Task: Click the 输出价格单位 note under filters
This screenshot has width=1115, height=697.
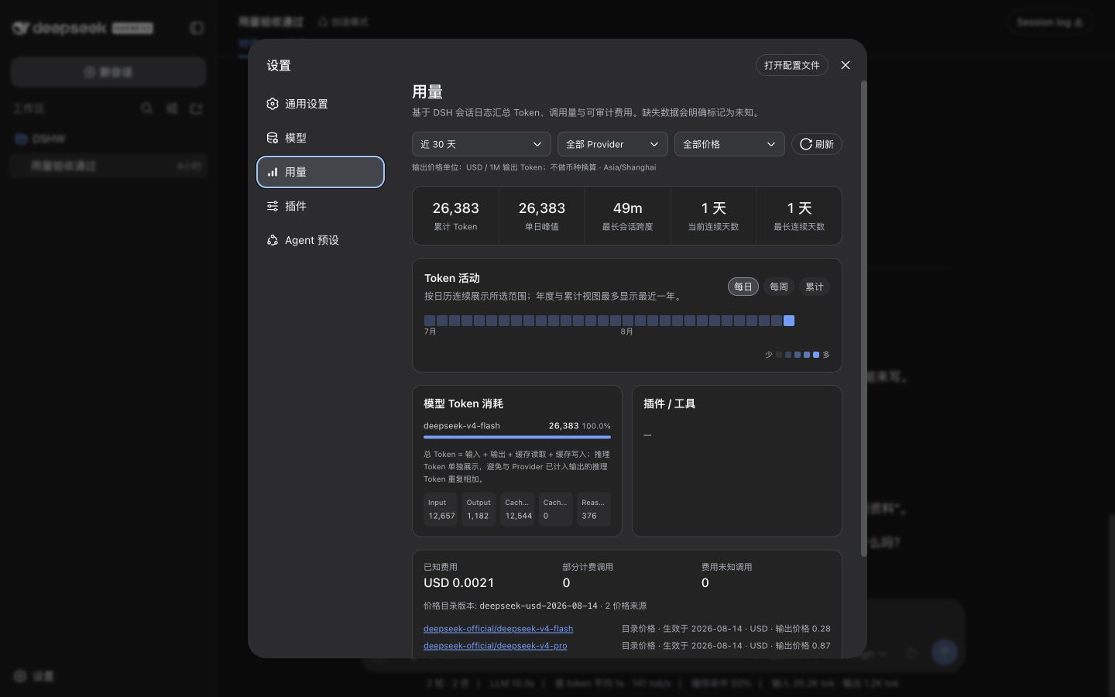Action: pos(534,167)
